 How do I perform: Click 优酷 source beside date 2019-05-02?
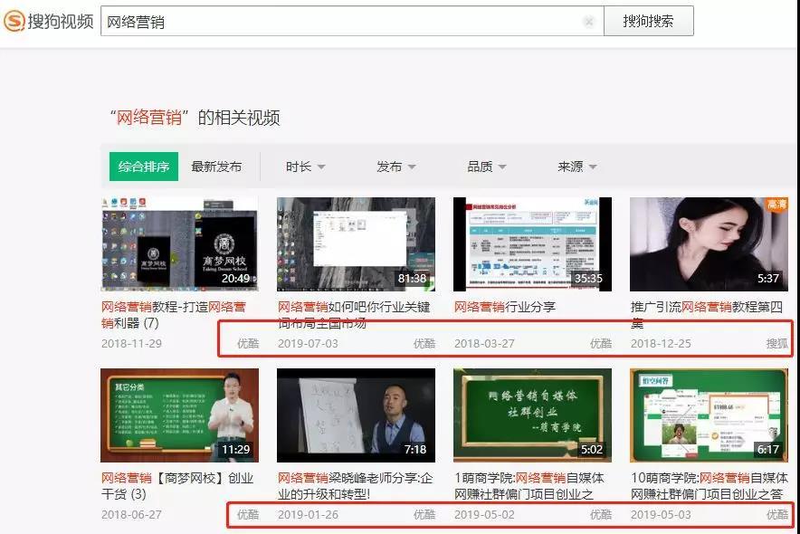pyautogui.click(x=601, y=515)
